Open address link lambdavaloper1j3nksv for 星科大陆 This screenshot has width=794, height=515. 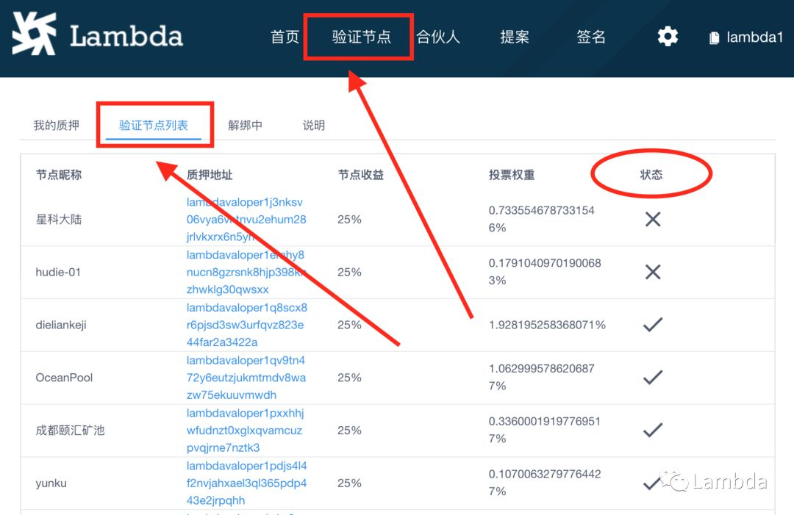tap(246, 219)
